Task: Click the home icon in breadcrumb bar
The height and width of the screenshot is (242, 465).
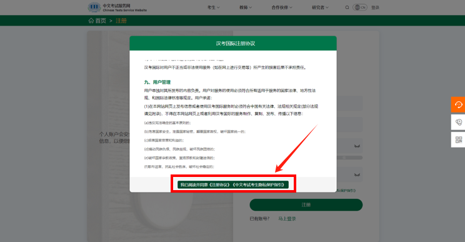Action: pyautogui.click(x=91, y=21)
